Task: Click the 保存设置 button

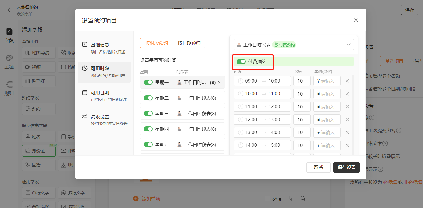Action: tap(347, 167)
